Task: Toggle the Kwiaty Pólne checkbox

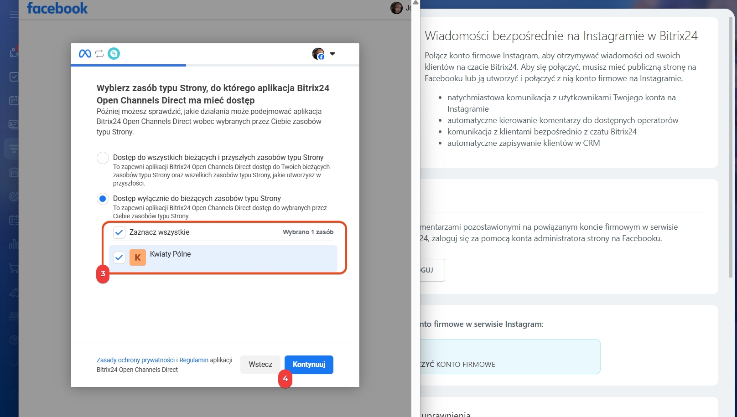Action: (x=119, y=257)
